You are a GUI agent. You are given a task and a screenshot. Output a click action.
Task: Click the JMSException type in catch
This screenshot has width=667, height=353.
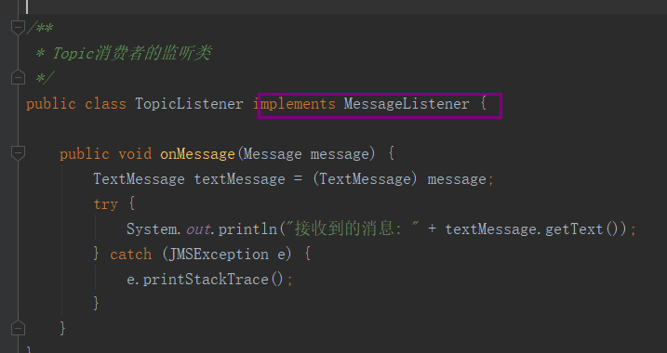point(219,255)
